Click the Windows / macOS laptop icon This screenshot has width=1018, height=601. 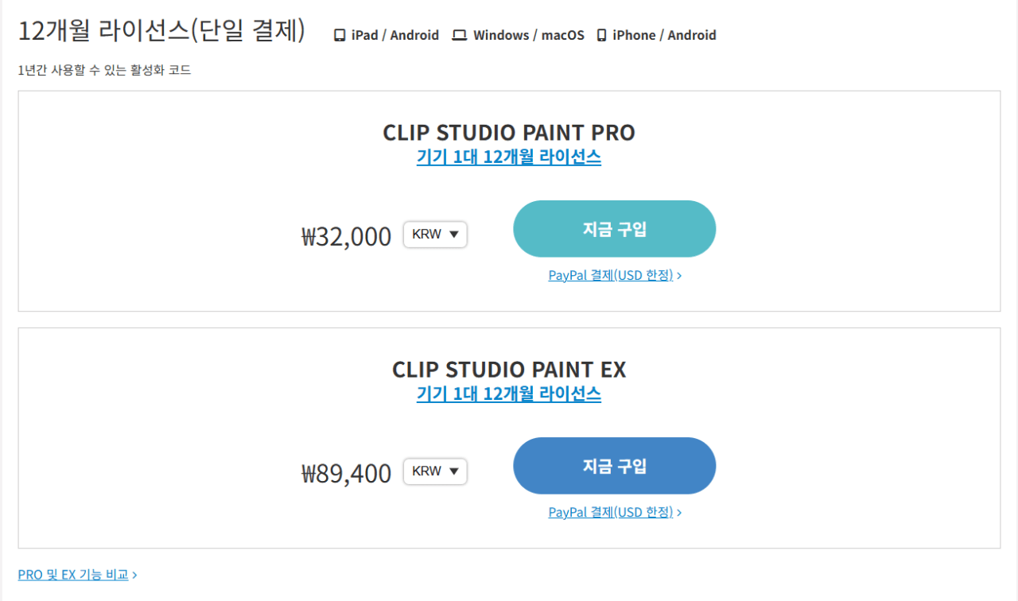(459, 34)
